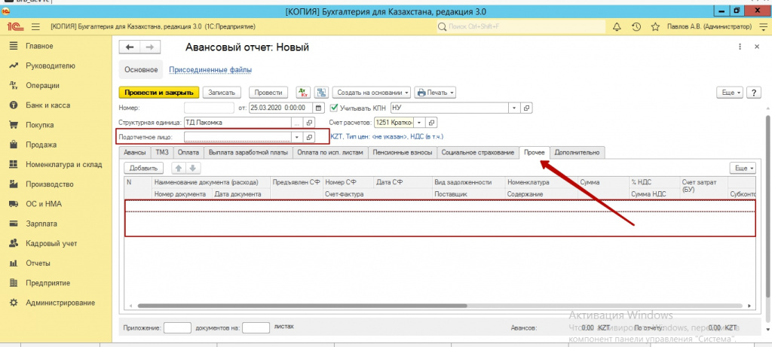
Task: Click the Добавить row button
Action: pyautogui.click(x=143, y=168)
